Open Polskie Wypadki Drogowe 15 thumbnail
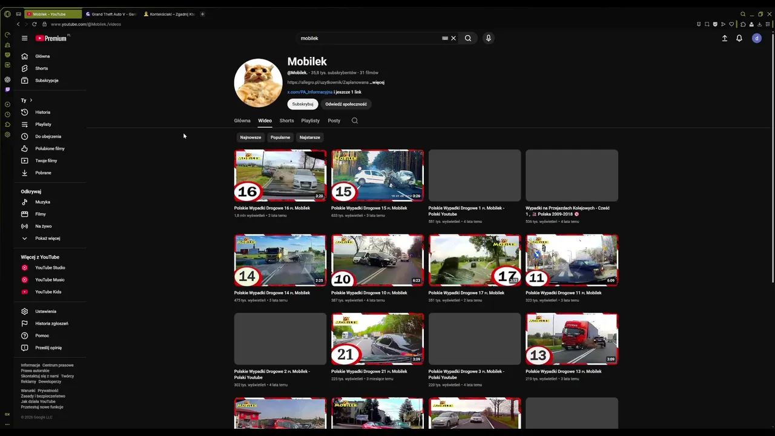This screenshot has height=436, width=775. (377, 176)
